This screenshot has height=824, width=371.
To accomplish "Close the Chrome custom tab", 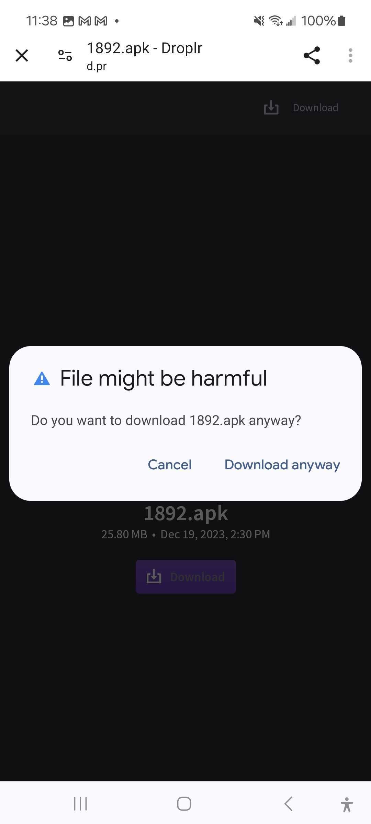I will coord(22,55).
